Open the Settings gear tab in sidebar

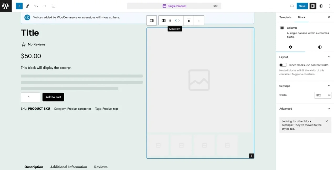pos(290,47)
